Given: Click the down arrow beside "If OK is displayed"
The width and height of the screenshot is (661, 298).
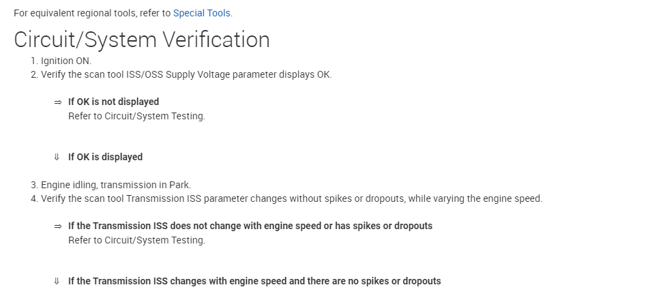Looking at the screenshot, I should click(x=57, y=158).
